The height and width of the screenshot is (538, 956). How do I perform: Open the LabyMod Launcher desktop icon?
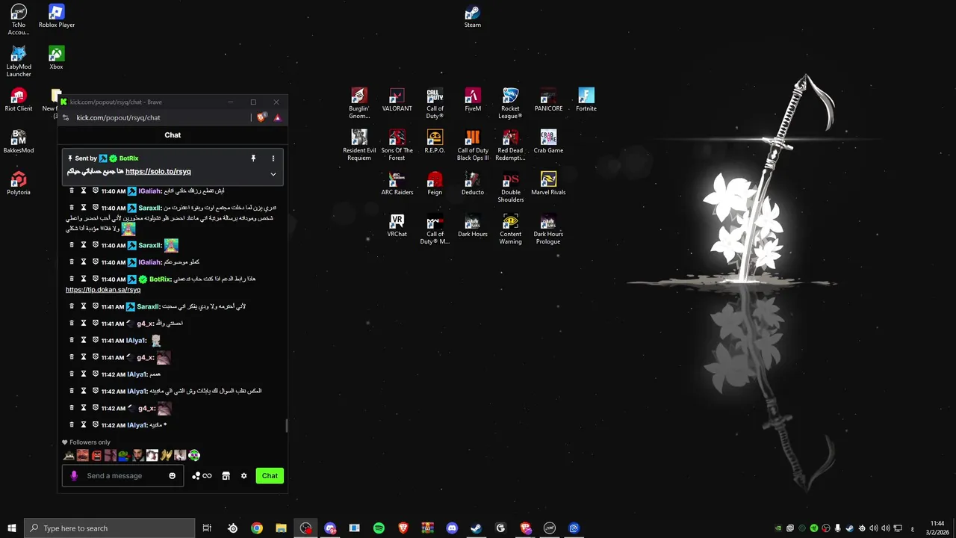(x=19, y=62)
